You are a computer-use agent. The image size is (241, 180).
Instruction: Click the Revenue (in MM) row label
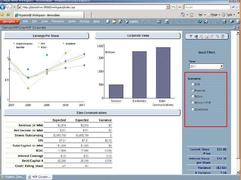(31, 125)
